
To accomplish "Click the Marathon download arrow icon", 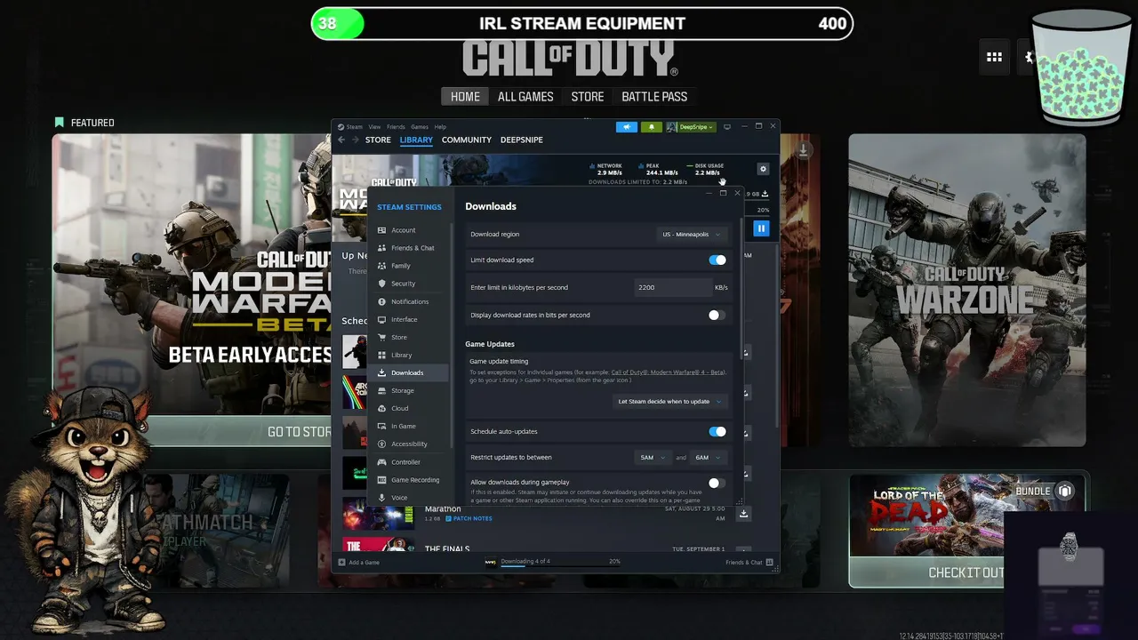I will click(x=744, y=513).
